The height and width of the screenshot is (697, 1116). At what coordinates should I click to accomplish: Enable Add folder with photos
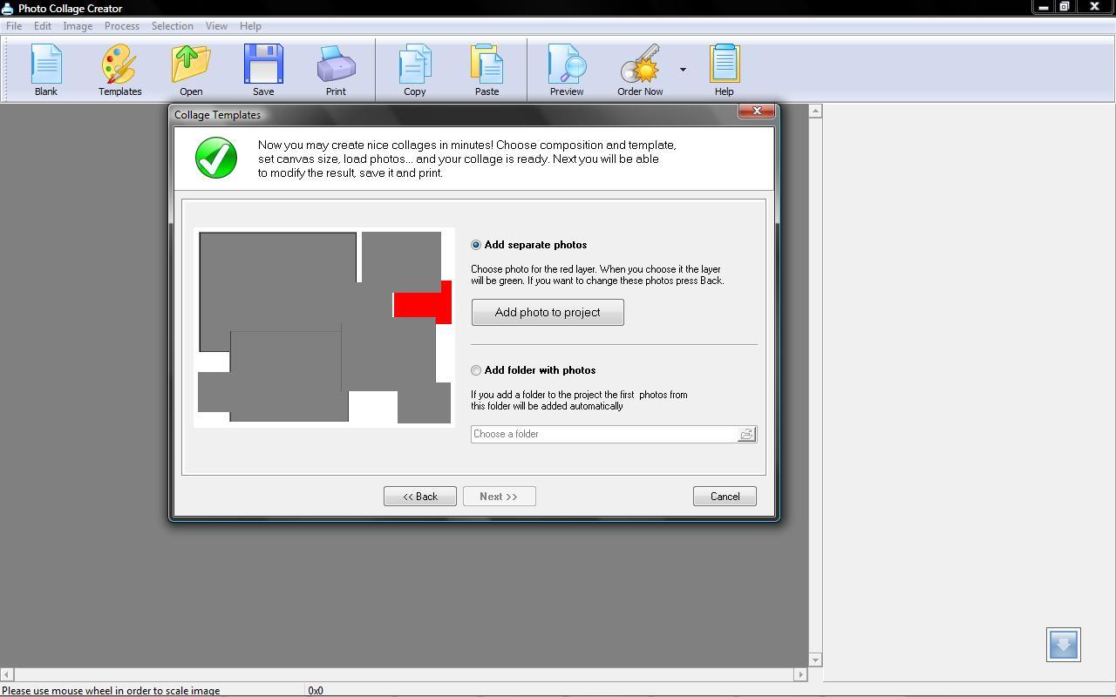tap(476, 370)
